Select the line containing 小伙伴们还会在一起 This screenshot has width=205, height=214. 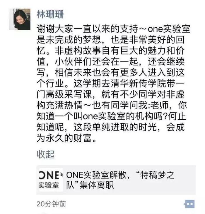tap(110, 62)
